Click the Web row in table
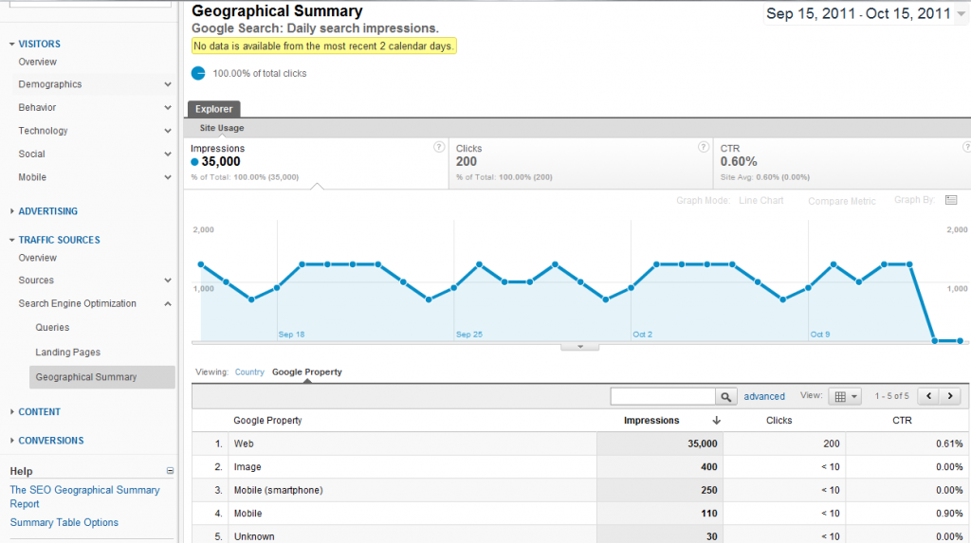The image size is (971, 543). pos(581,443)
